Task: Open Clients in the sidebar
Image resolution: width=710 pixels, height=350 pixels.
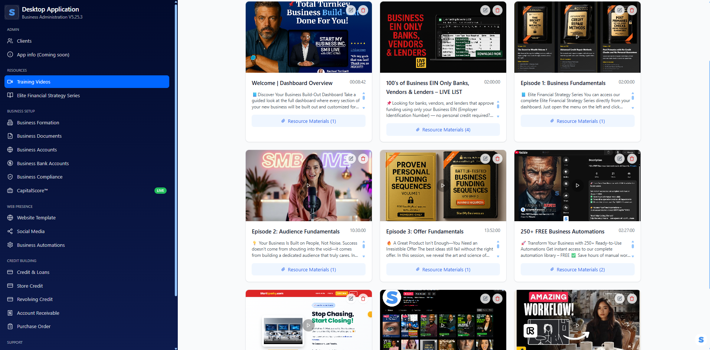Action: pos(87,41)
